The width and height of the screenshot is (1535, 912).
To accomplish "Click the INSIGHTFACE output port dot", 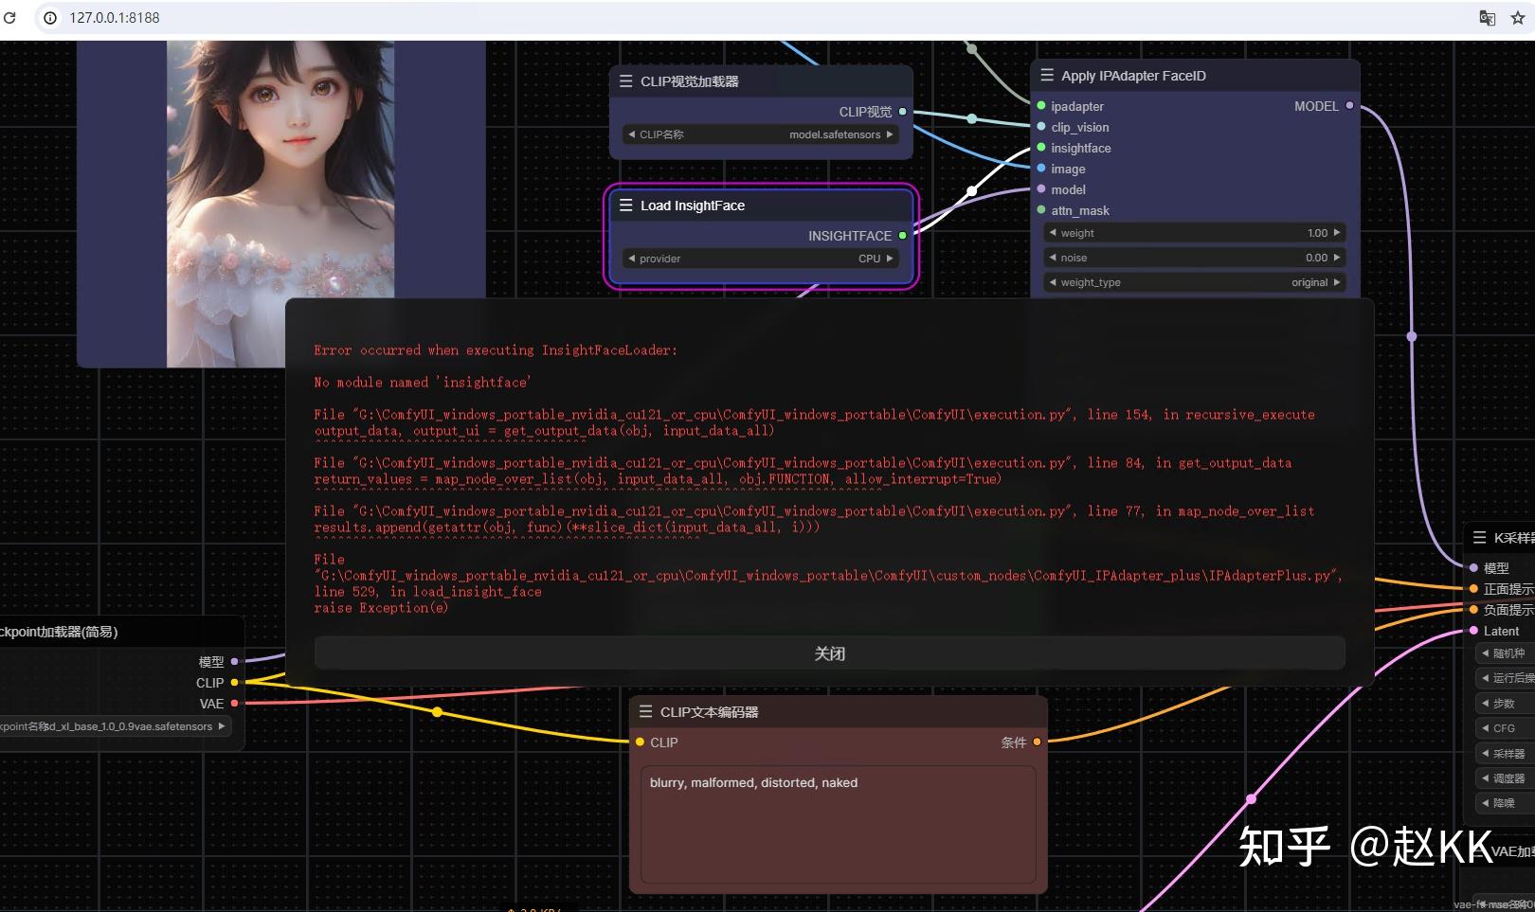I will [902, 235].
